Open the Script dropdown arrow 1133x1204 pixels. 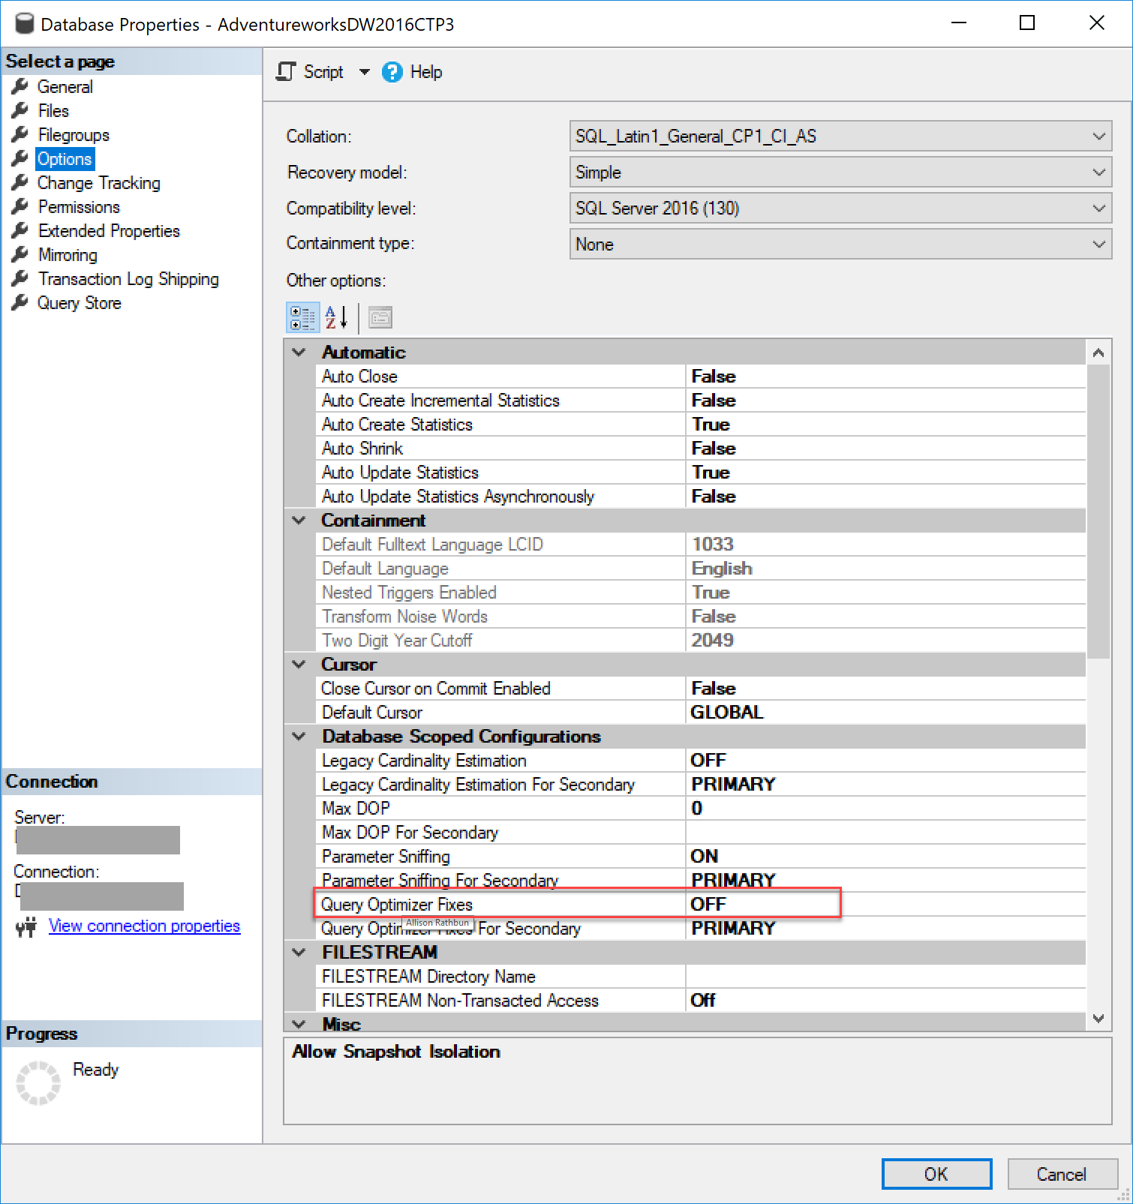click(x=365, y=72)
